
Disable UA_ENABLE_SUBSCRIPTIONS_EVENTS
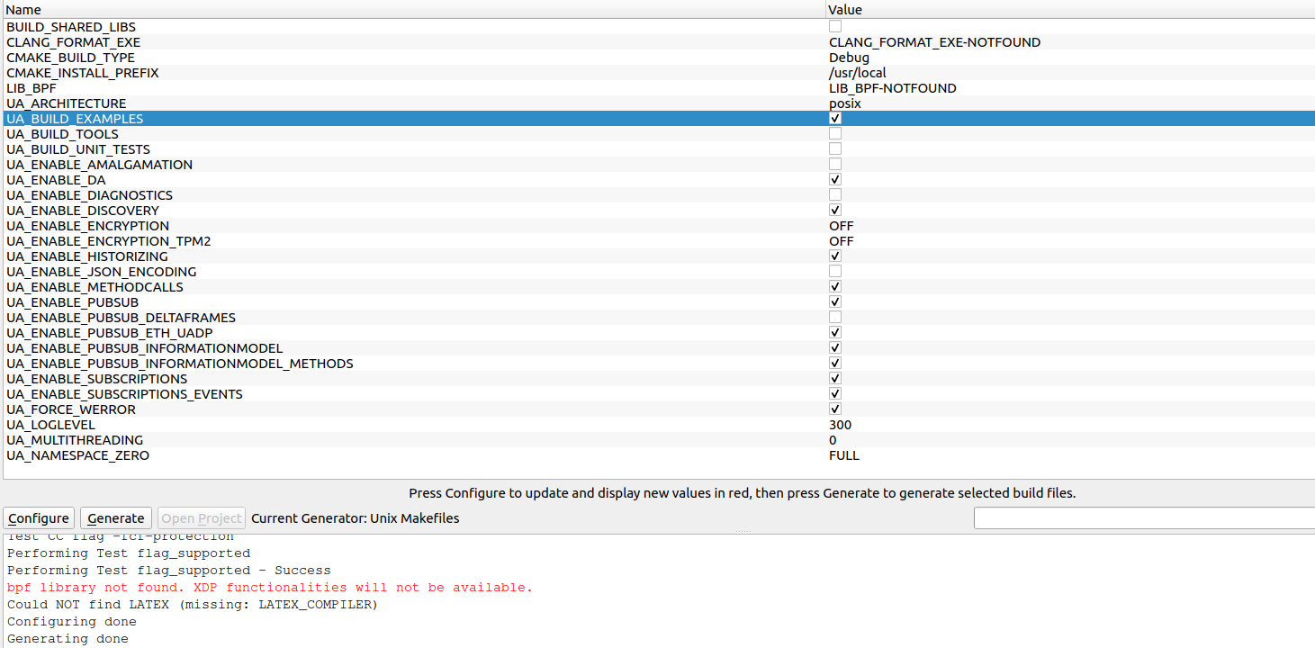(x=834, y=392)
